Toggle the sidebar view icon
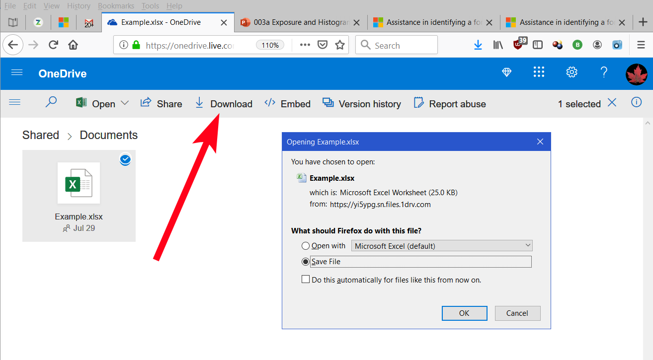The height and width of the screenshot is (360, 653). pyautogui.click(x=537, y=45)
